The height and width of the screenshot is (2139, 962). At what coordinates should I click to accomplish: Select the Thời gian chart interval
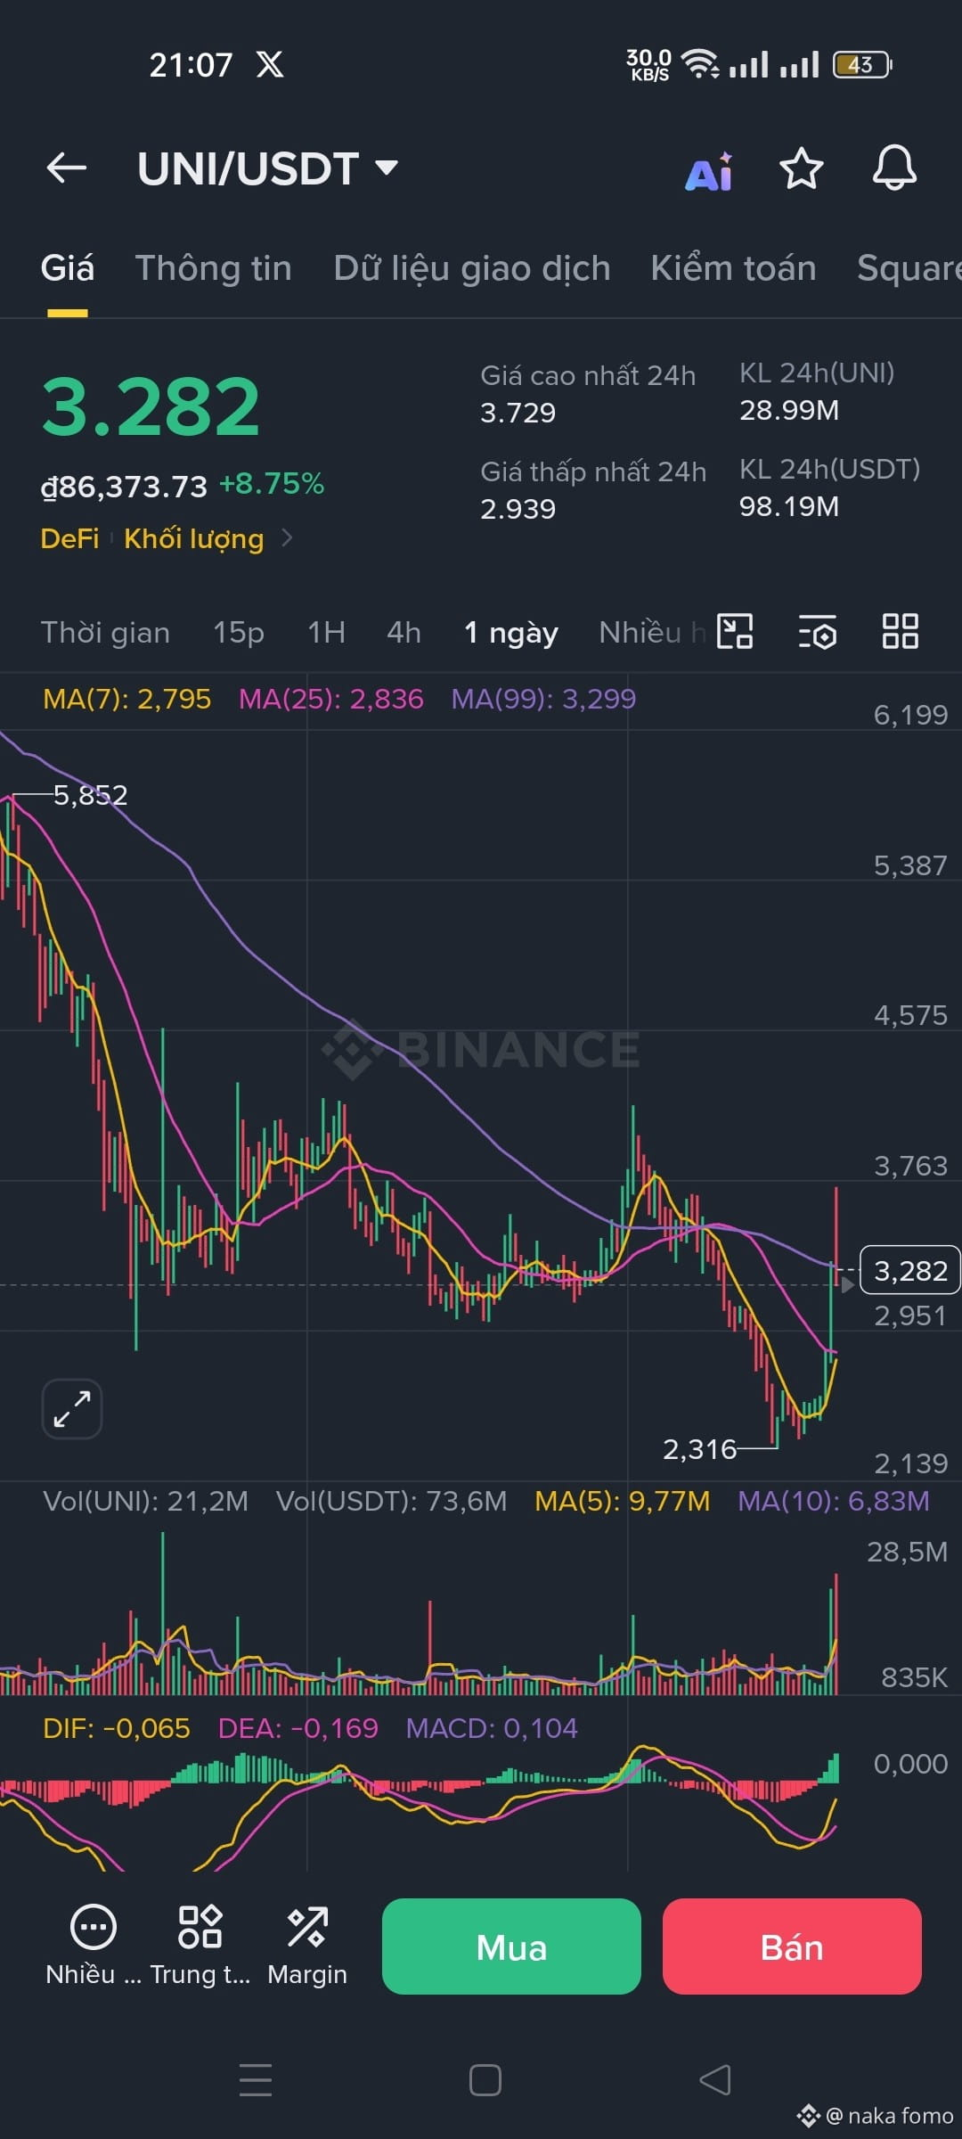(105, 632)
